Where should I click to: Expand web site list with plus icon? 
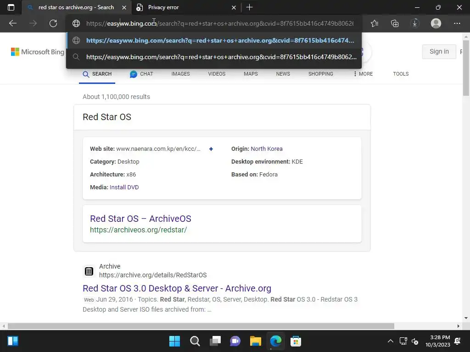tap(211, 149)
